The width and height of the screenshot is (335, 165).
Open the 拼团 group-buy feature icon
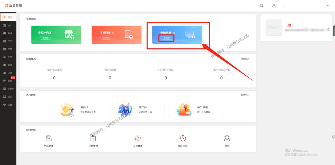(x=227, y=138)
